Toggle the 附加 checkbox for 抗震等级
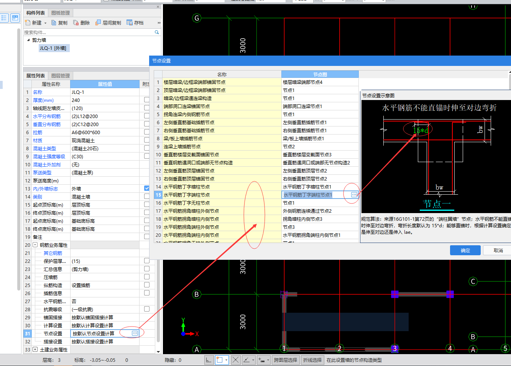The width and height of the screenshot is (511, 366). pyautogui.click(x=146, y=309)
